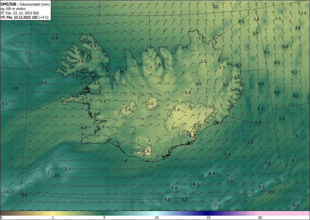
Task: Click the color scale tick label '15'
Action: (208, 218)
